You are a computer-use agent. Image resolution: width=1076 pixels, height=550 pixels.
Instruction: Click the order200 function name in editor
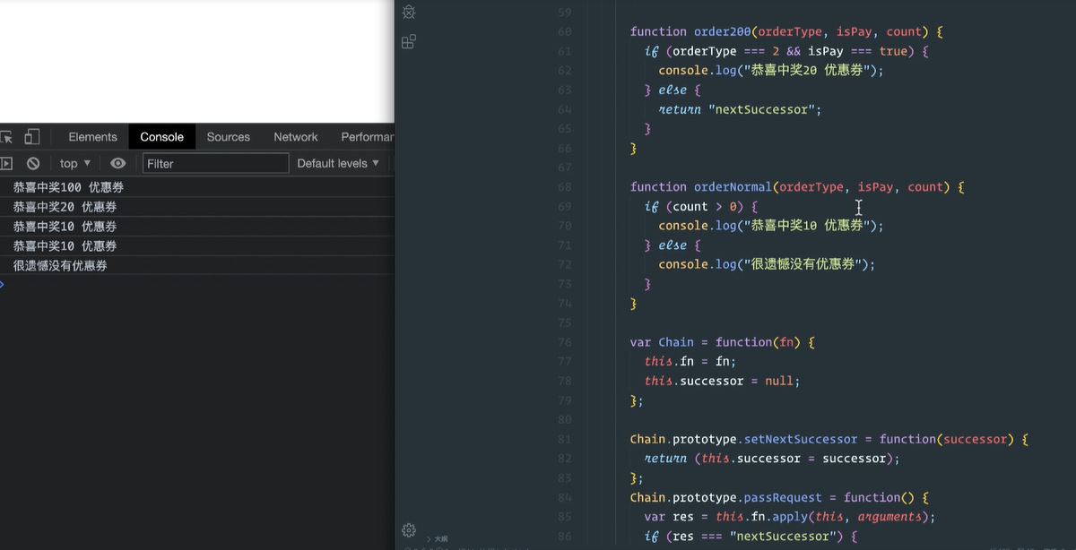[x=723, y=31]
